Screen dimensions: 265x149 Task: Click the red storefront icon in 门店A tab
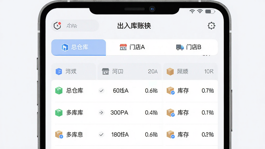pos(123,47)
